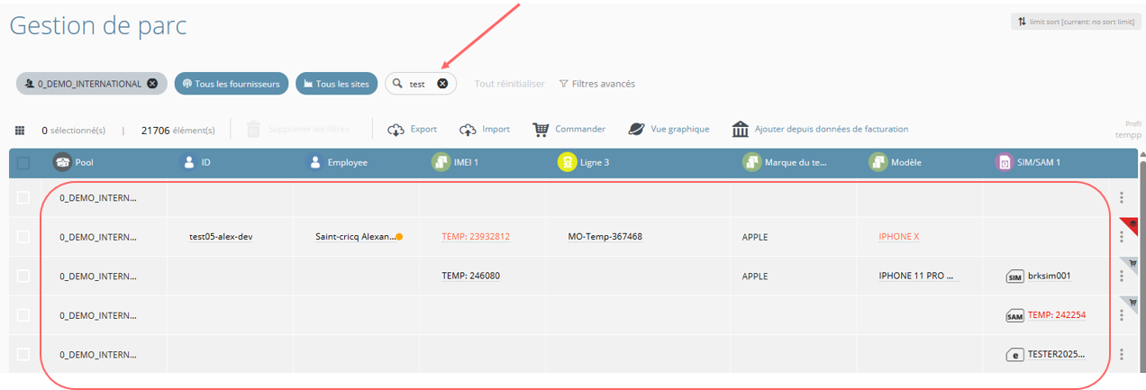The width and height of the screenshot is (1146, 390).
Task: Open the grid column selector icon
Action: (x=20, y=131)
